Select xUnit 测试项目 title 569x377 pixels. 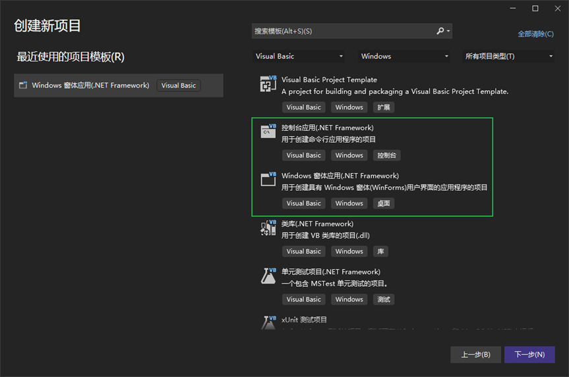coord(304,320)
